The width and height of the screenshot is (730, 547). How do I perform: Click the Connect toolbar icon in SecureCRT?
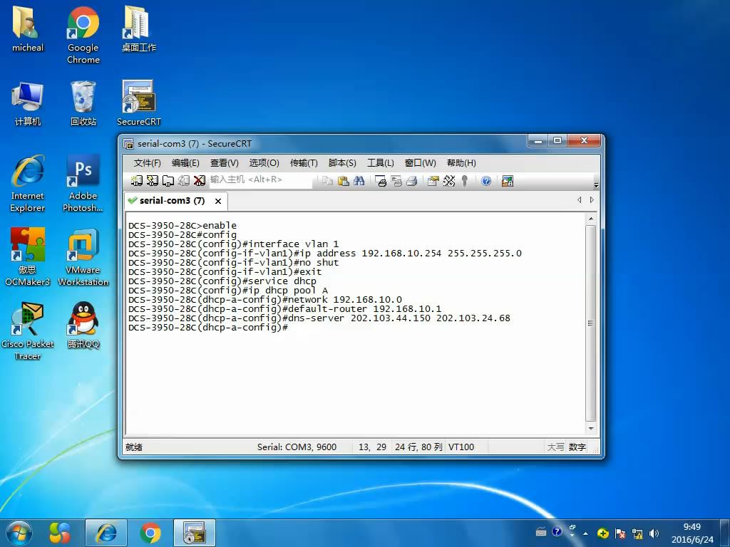coord(136,181)
